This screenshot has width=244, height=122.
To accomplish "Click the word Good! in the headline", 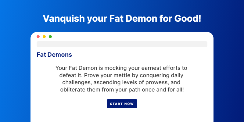I will tap(188, 19).
